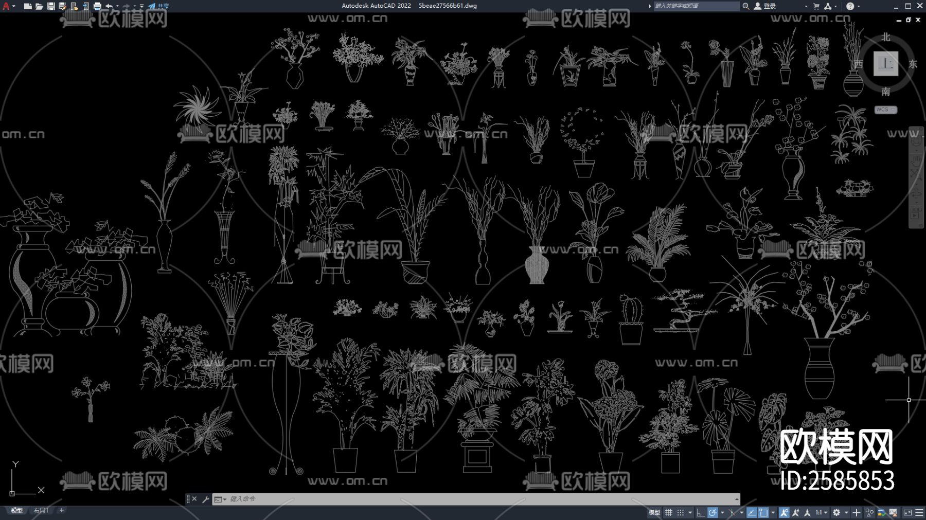Save to web and mobile
This screenshot has width=926, height=520.
[x=85, y=6]
